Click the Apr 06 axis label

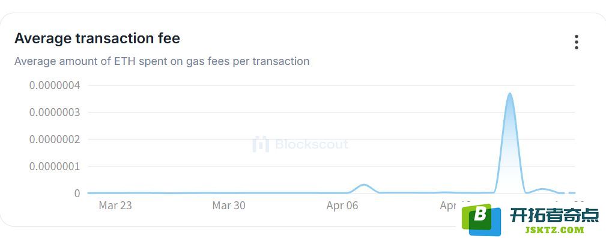point(342,206)
